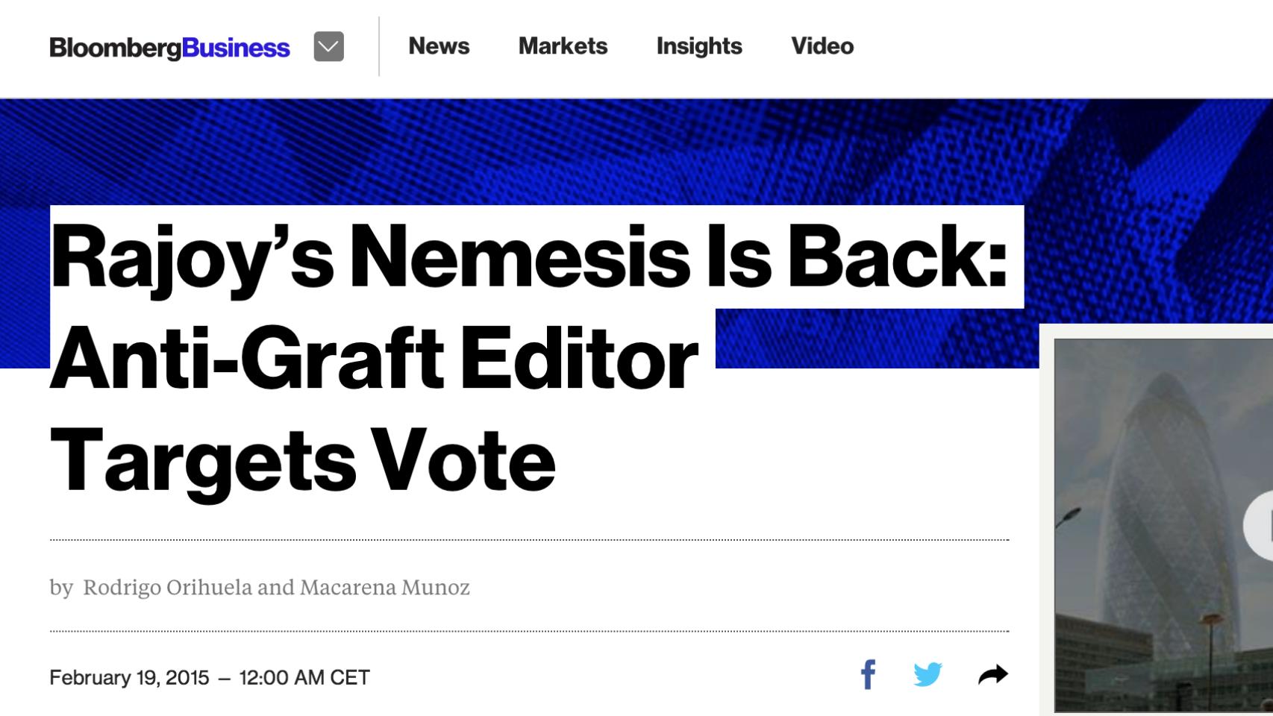
Task: Go to the Markets section
Action: [x=563, y=46]
